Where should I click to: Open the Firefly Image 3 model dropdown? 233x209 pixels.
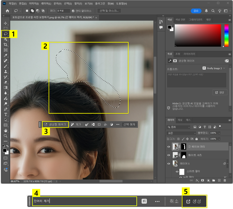click(x=214, y=68)
